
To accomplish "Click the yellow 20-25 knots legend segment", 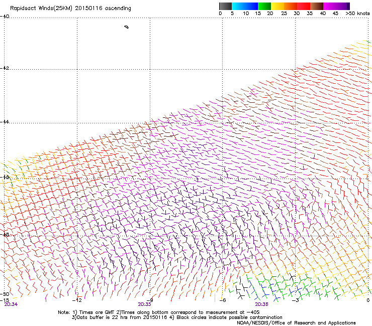I will tap(277, 6).
